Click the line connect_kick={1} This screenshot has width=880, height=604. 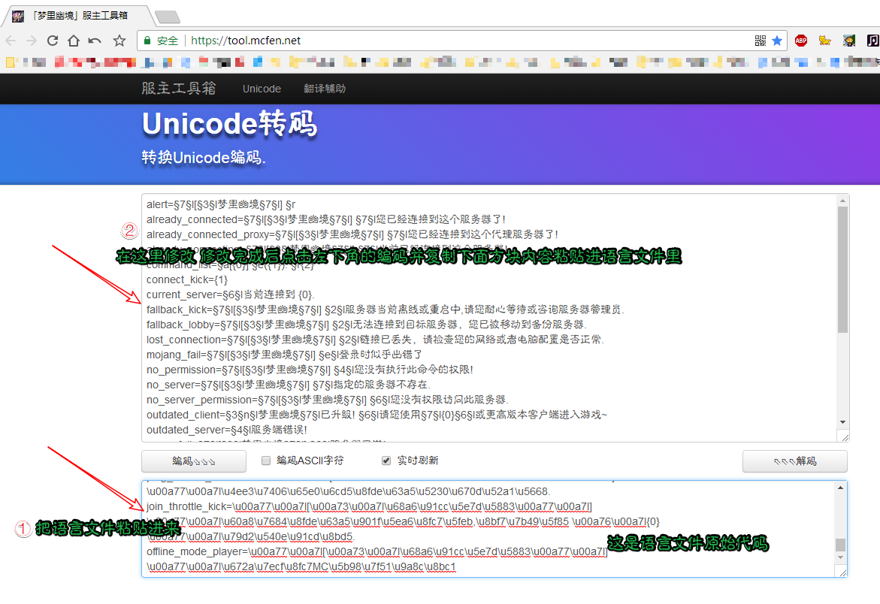(x=187, y=279)
